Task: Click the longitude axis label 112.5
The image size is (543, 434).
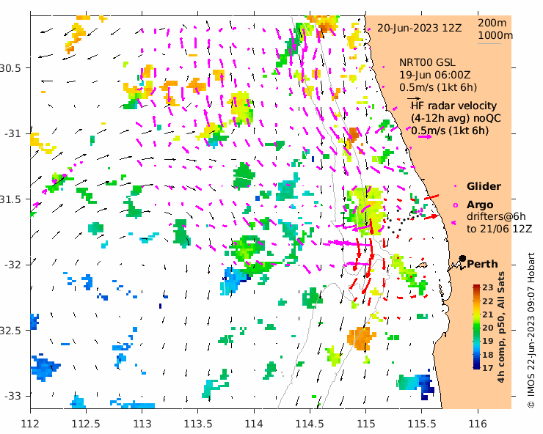Action: tap(87, 424)
